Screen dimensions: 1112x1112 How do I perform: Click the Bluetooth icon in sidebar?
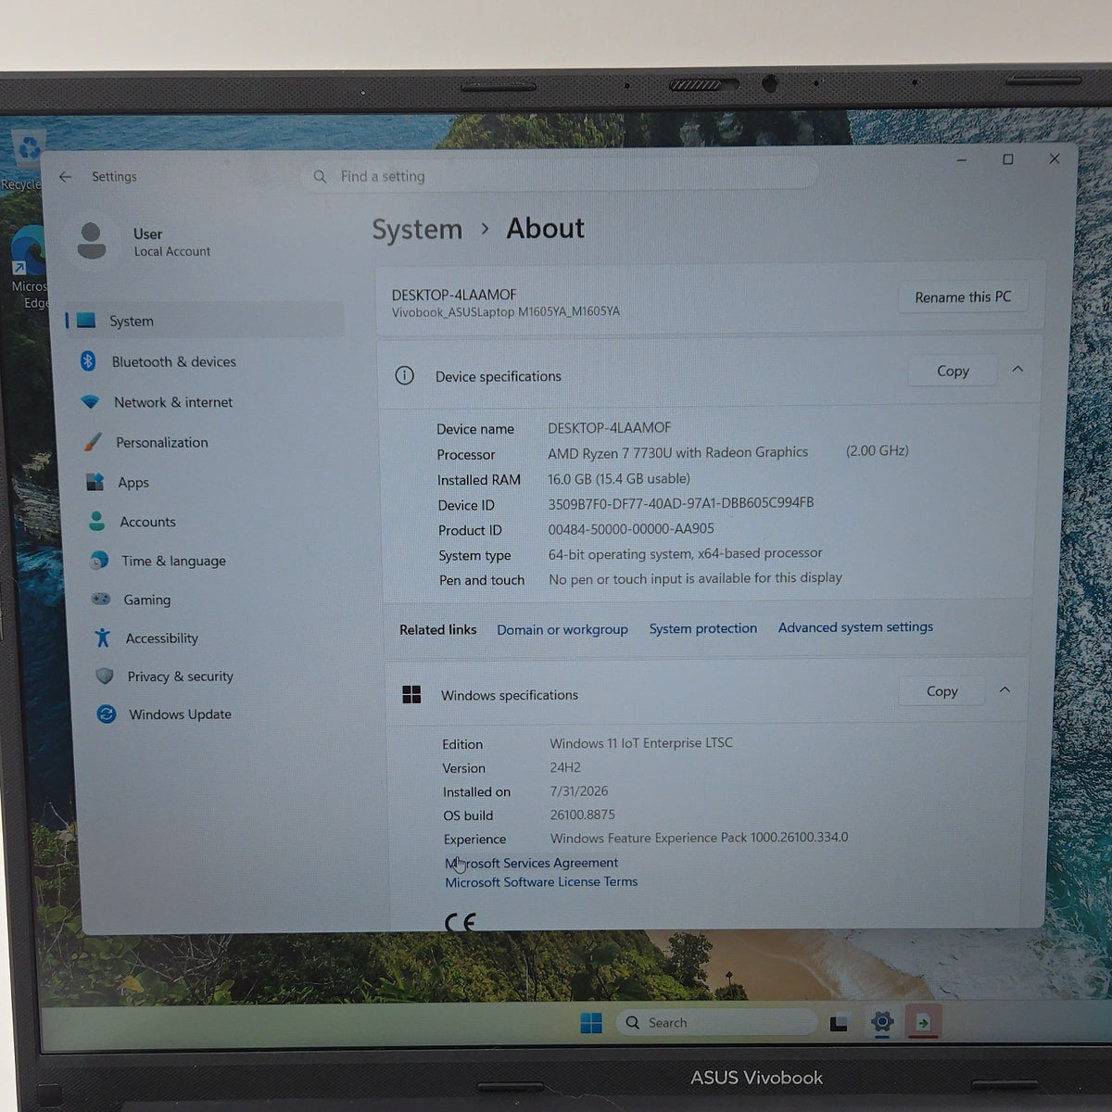[x=88, y=361]
